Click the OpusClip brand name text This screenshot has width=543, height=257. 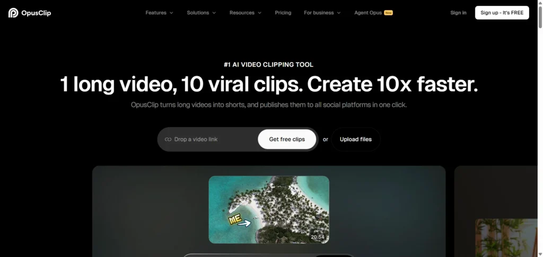pyautogui.click(x=36, y=13)
